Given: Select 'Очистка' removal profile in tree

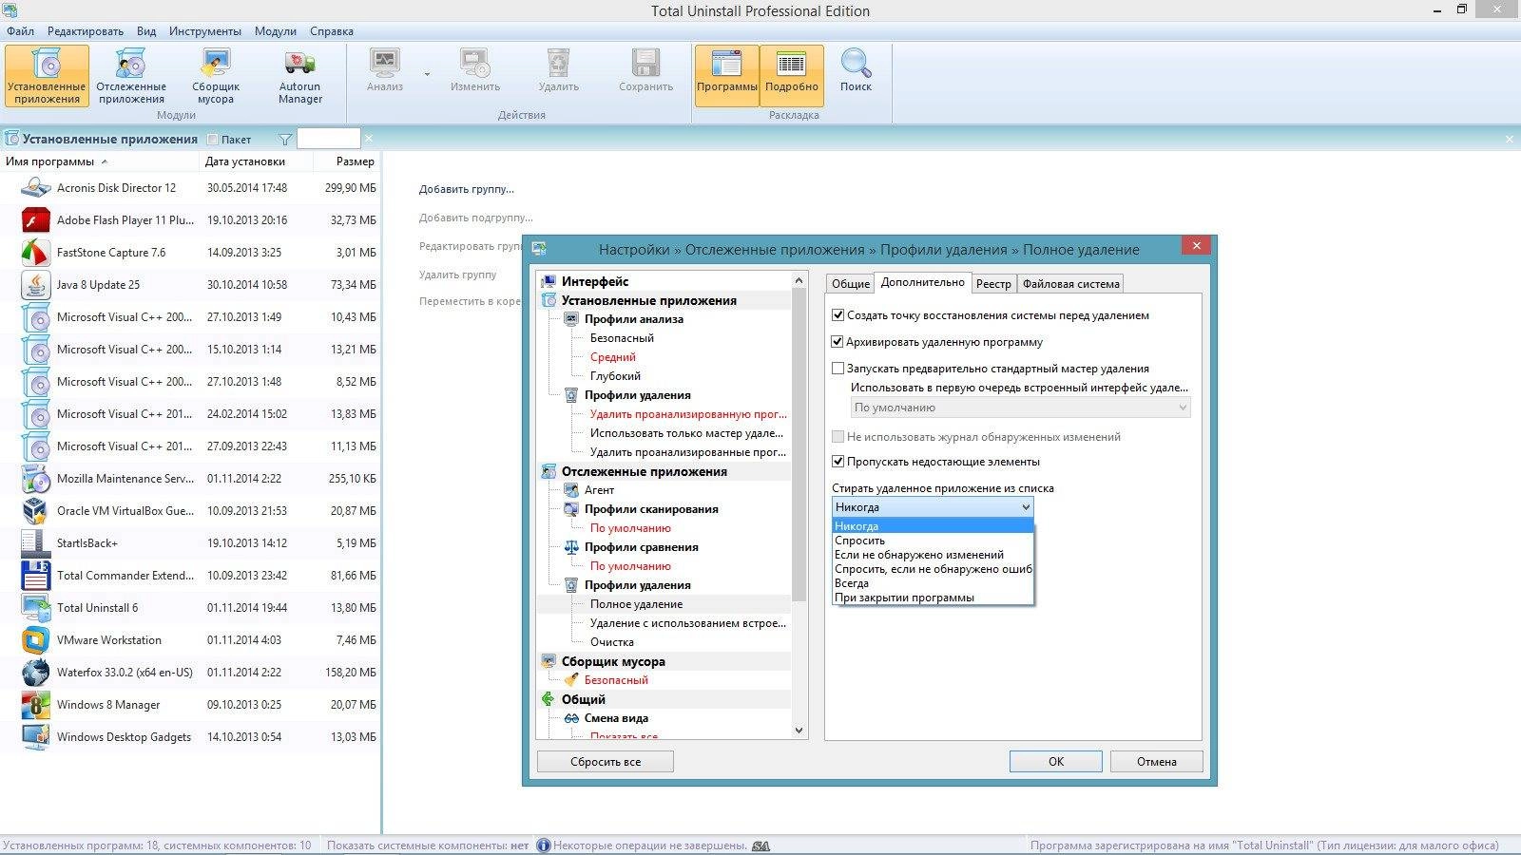Looking at the screenshot, I should pos(612,642).
